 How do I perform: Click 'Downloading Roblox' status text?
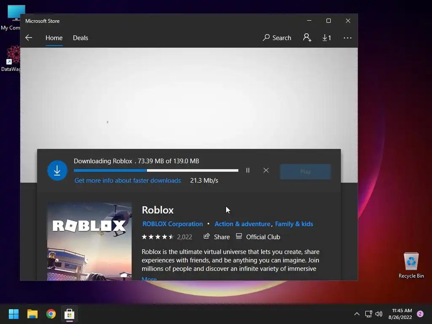tap(103, 161)
